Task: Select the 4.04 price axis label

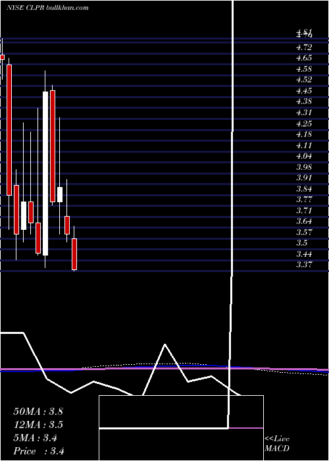Action: [x=304, y=156]
